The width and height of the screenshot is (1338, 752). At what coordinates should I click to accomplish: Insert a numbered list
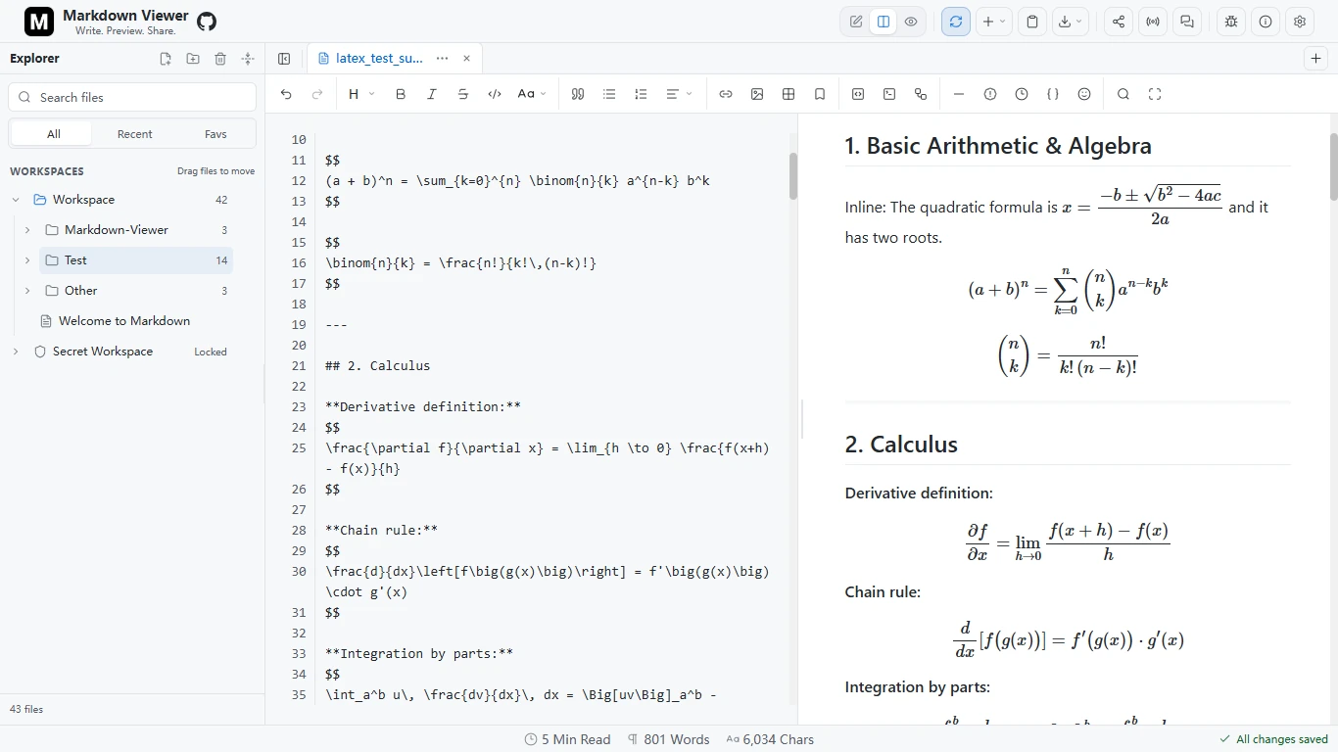coord(641,94)
